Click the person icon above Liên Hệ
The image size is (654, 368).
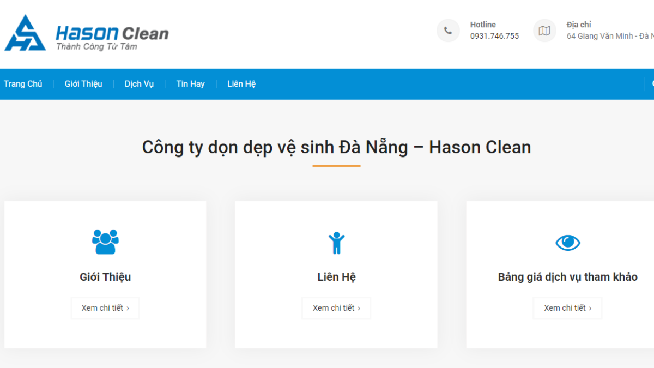pyautogui.click(x=336, y=243)
